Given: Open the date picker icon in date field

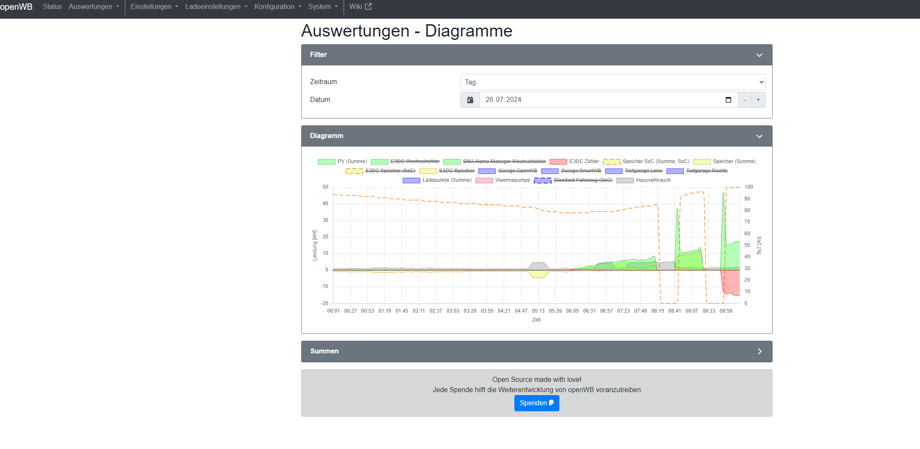Looking at the screenshot, I should (x=728, y=100).
